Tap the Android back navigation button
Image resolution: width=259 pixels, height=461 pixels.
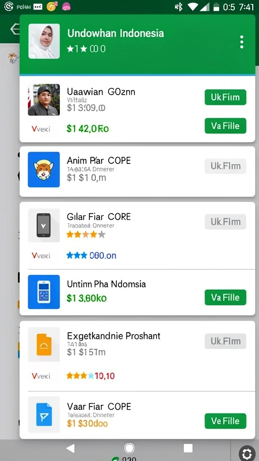coord(71,448)
